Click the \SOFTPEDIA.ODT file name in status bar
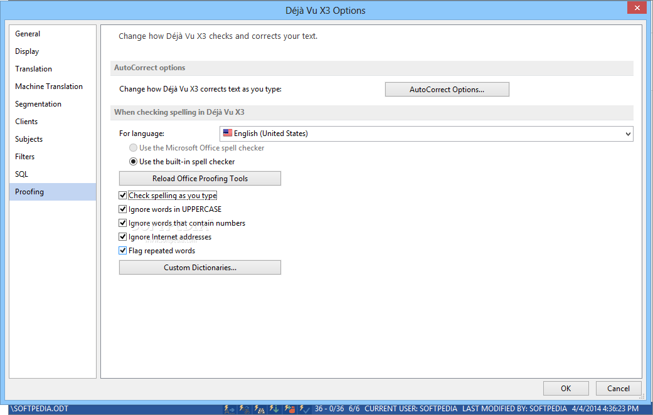653x415 pixels. click(39, 409)
